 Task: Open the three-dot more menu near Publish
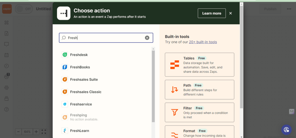pyautogui.click(x=289, y=9)
